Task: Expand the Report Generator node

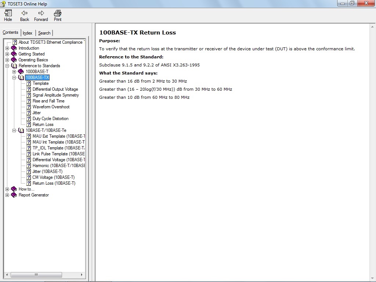Action: coord(7,195)
